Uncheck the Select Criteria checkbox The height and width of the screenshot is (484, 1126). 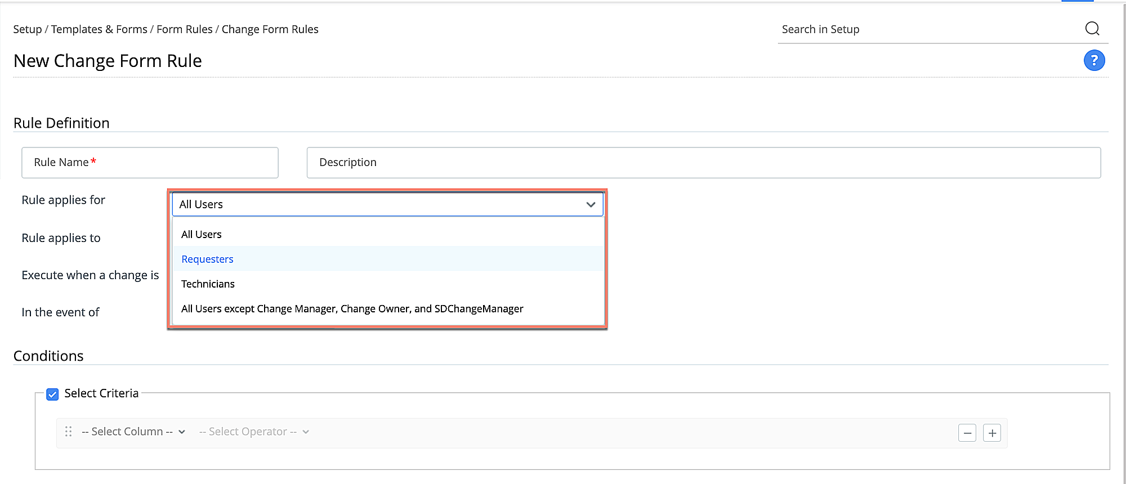point(52,394)
